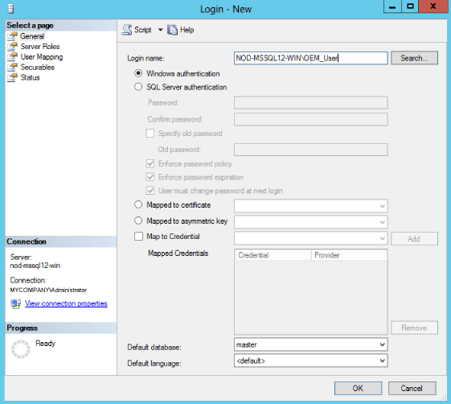Click the Status page icon
Viewport: 451px width, 404px height.
(12, 78)
